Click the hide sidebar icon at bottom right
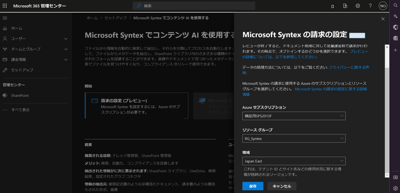The height and width of the screenshot is (193, 400). pos(395,177)
